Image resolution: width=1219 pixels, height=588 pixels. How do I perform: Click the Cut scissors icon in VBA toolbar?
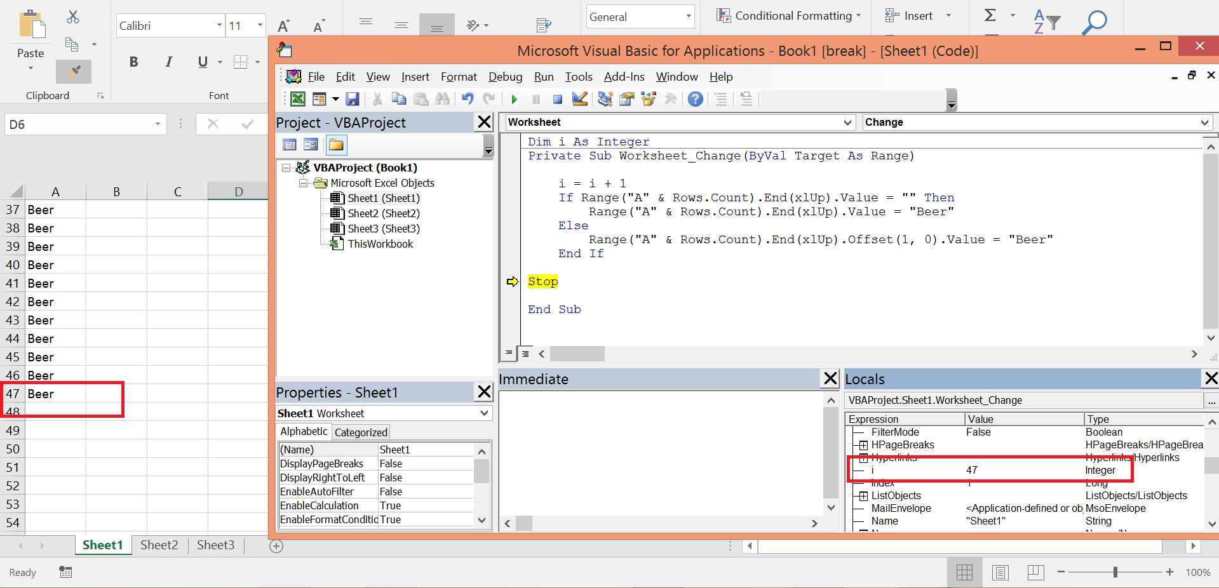tap(377, 99)
